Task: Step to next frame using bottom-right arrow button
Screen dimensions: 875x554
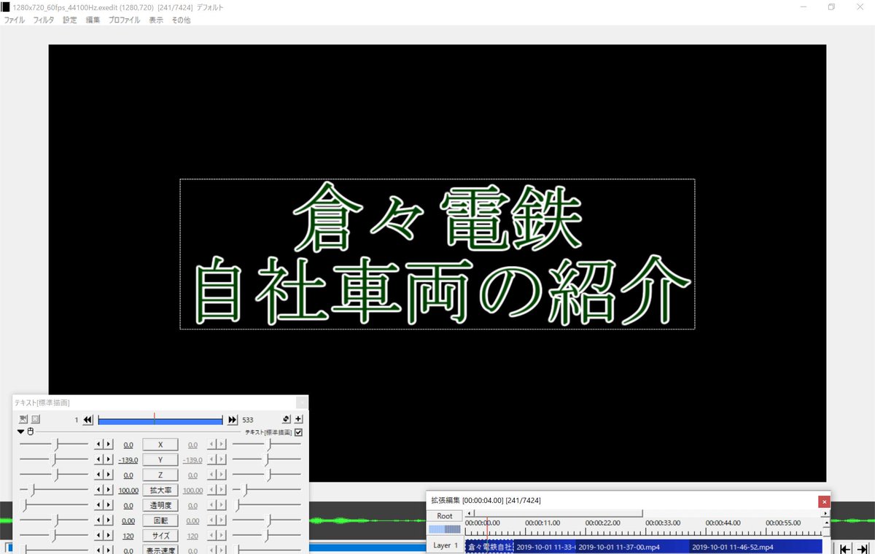Action: pos(862,549)
